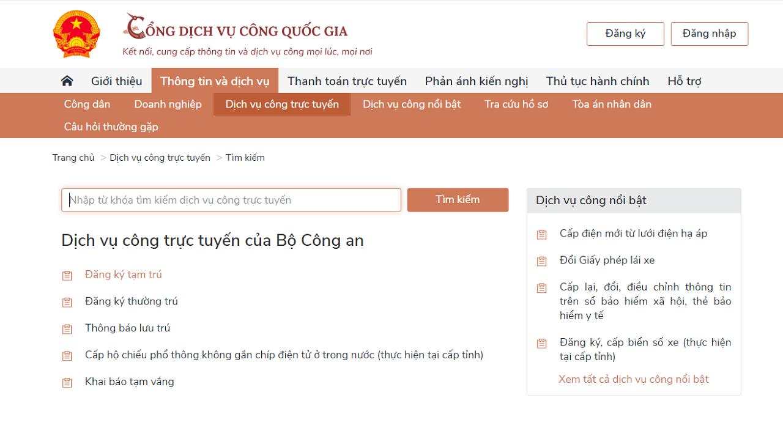Viewport: 783px width, 428px height.
Task: Click the Đăng ký button
Action: coord(625,34)
